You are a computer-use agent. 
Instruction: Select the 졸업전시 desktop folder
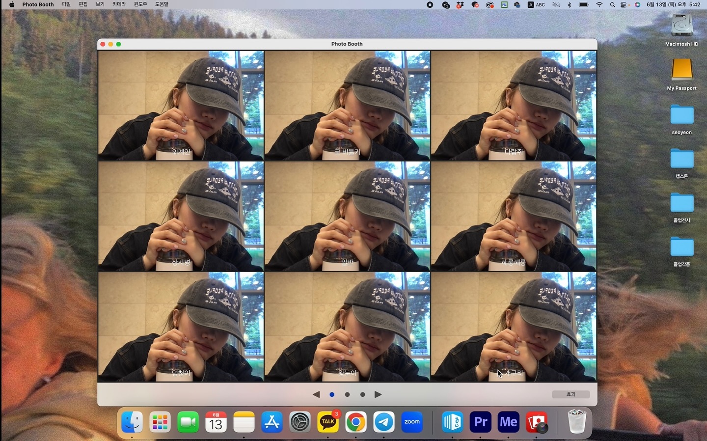[682, 203]
